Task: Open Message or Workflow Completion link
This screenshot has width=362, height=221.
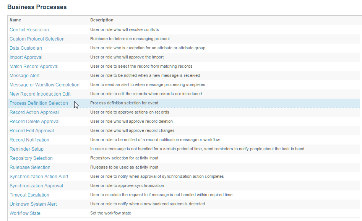Action: (x=44, y=85)
